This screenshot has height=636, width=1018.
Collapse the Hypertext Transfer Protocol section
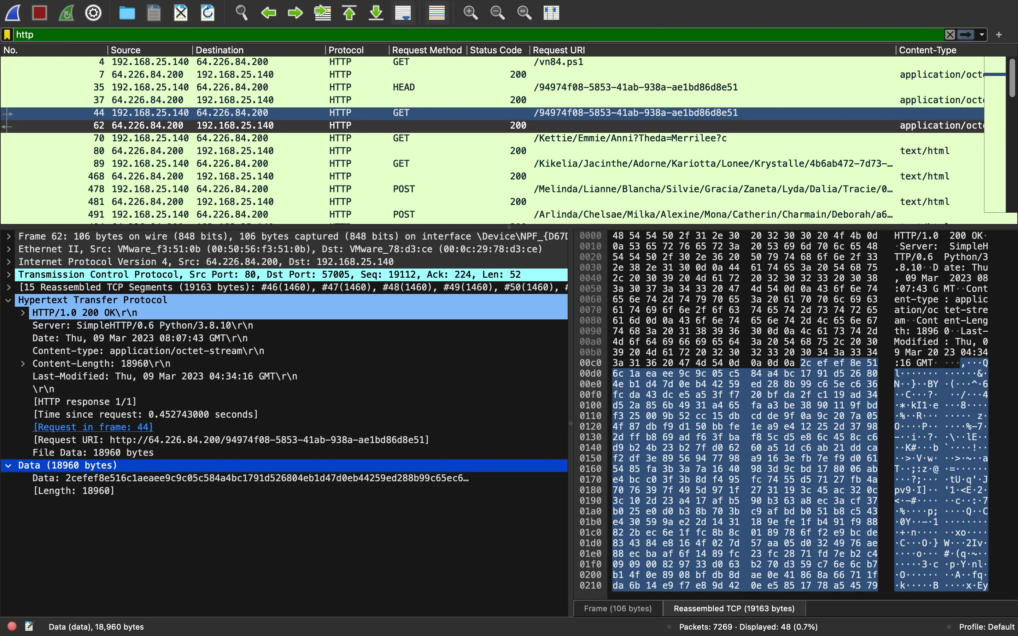click(x=8, y=300)
